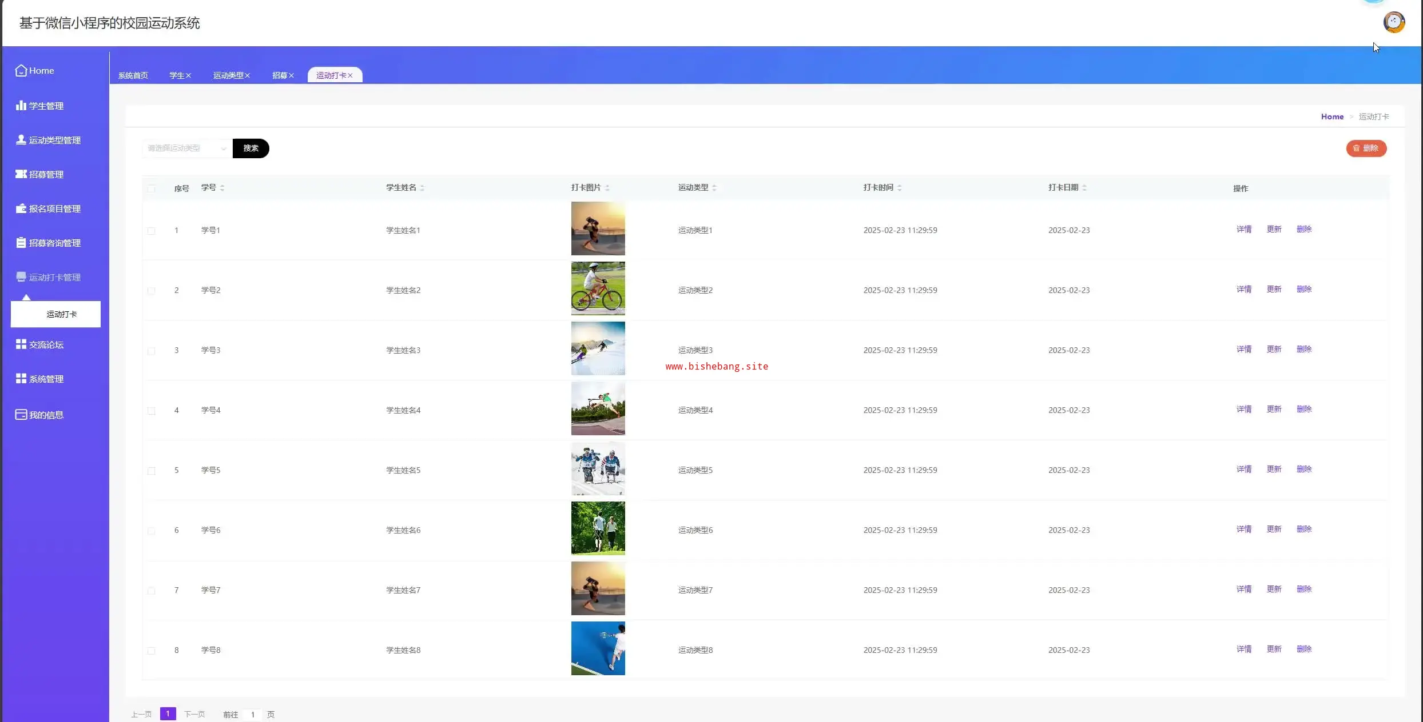Click the 招募咨询管理 clipboard icon
This screenshot has width=1423, height=722.
(21, 243)
